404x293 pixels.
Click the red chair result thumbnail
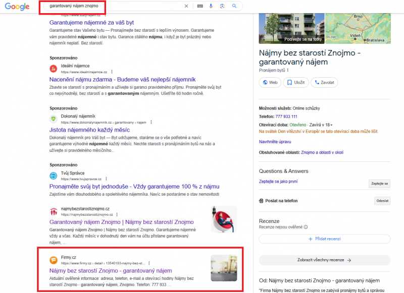tap(224, 219)
